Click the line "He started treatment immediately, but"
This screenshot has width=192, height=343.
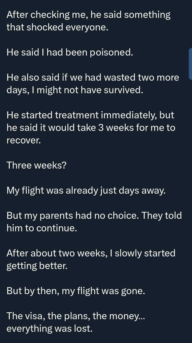pos(90,115)
